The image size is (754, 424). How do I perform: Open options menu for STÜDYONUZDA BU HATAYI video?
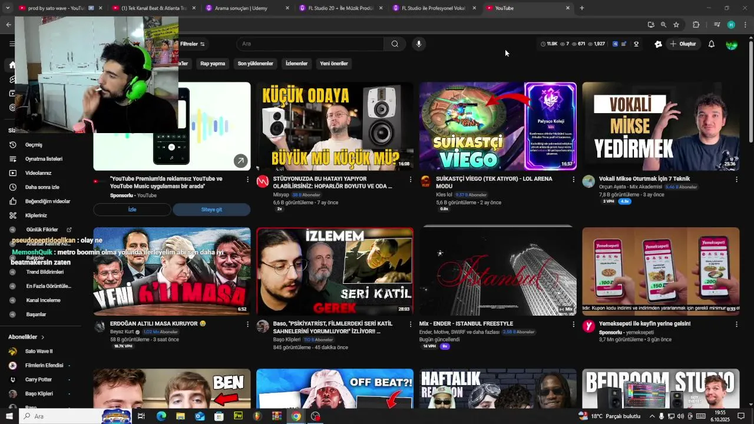click(x=411, y=179)
